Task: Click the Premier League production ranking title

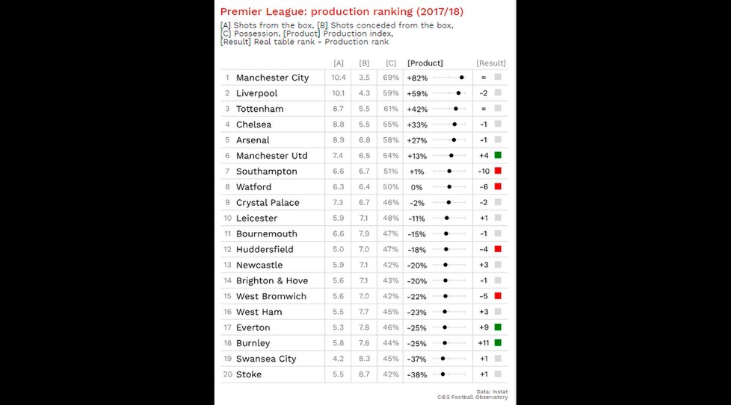Action: [x=342, y=12]
